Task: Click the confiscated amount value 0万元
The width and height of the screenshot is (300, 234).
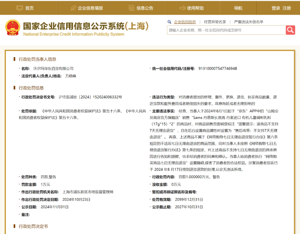Action: click(x=176, y=184)
